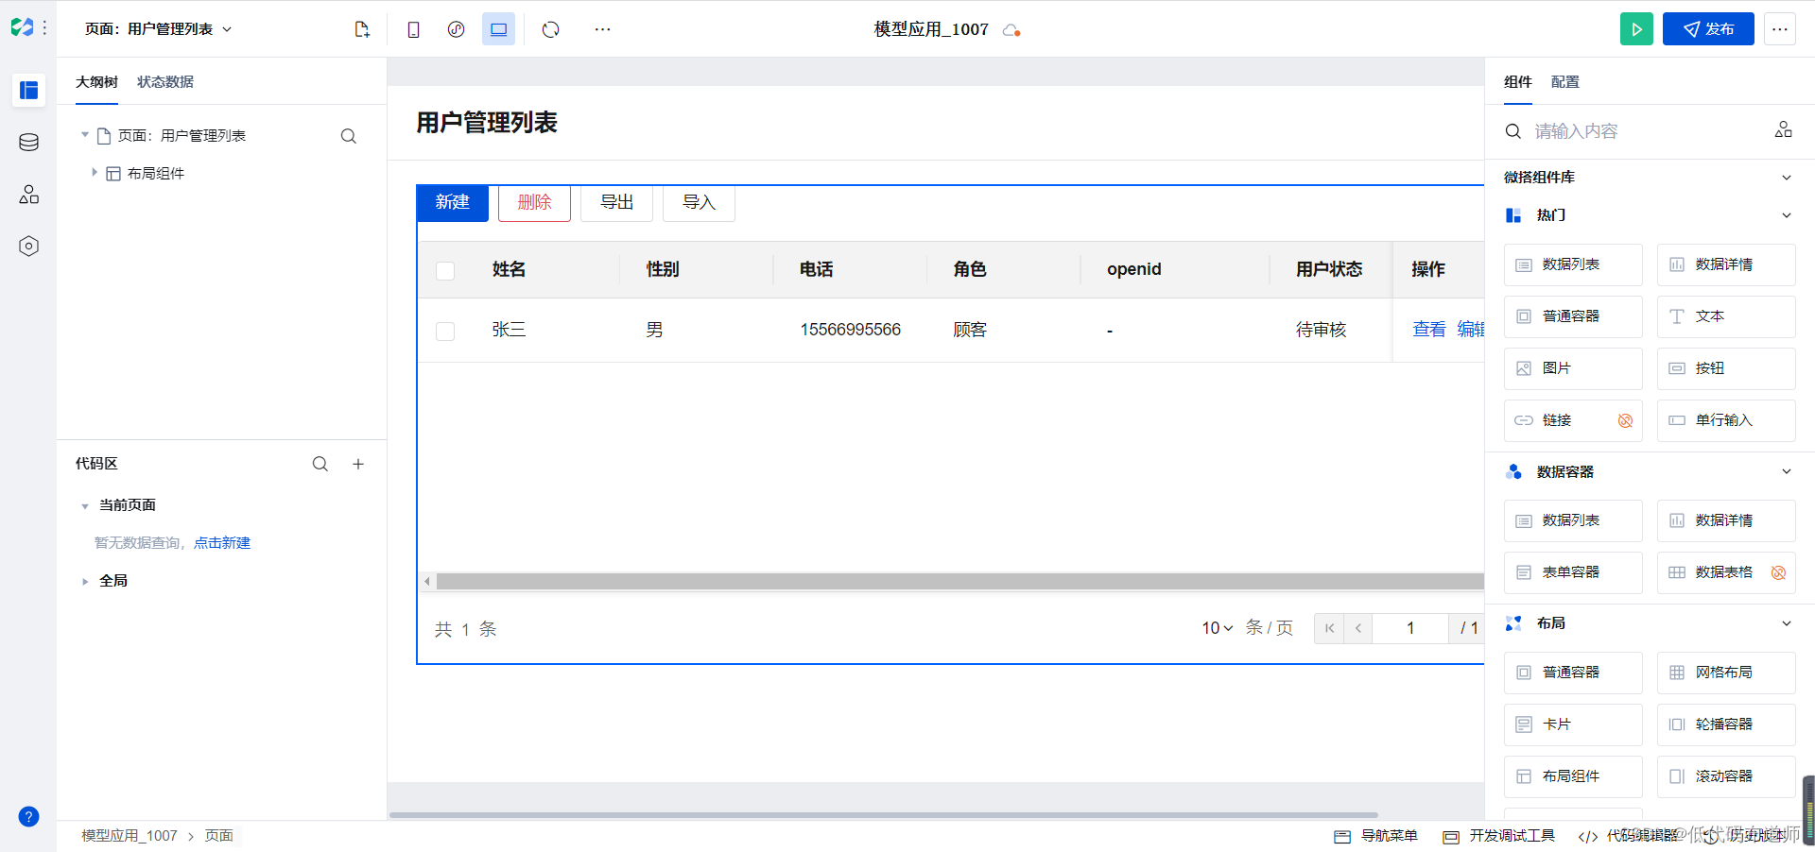Click the pagination page number field
The image size is (1815, 852).
1410,628
